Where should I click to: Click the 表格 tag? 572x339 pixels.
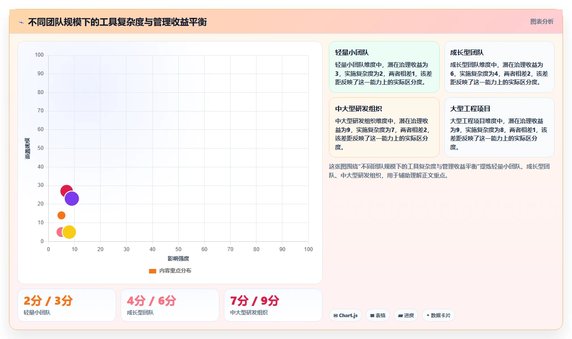(378, 315)
